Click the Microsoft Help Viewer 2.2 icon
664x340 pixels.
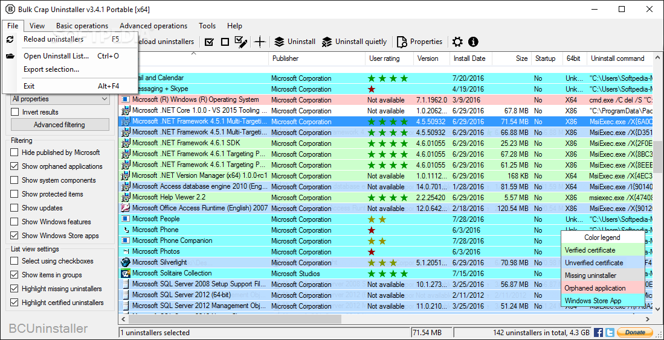125,197
